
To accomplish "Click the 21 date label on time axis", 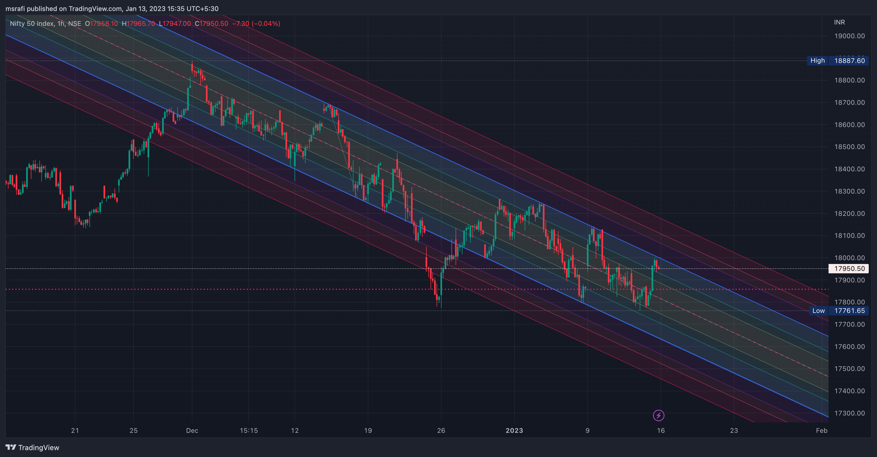I will [75, 431].
